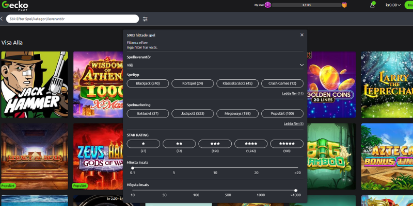Image resolution: width=413 pixels, height=206 pixels.
Task: Click Populärt badge on Zeus vs Hades
Action: click(x=80, y=186)
